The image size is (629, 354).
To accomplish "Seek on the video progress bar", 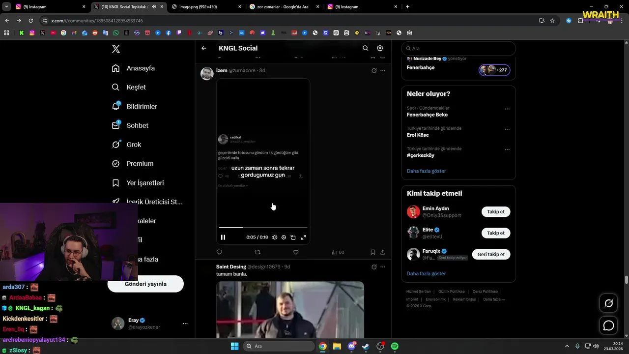I will click(x=263, y=228).
